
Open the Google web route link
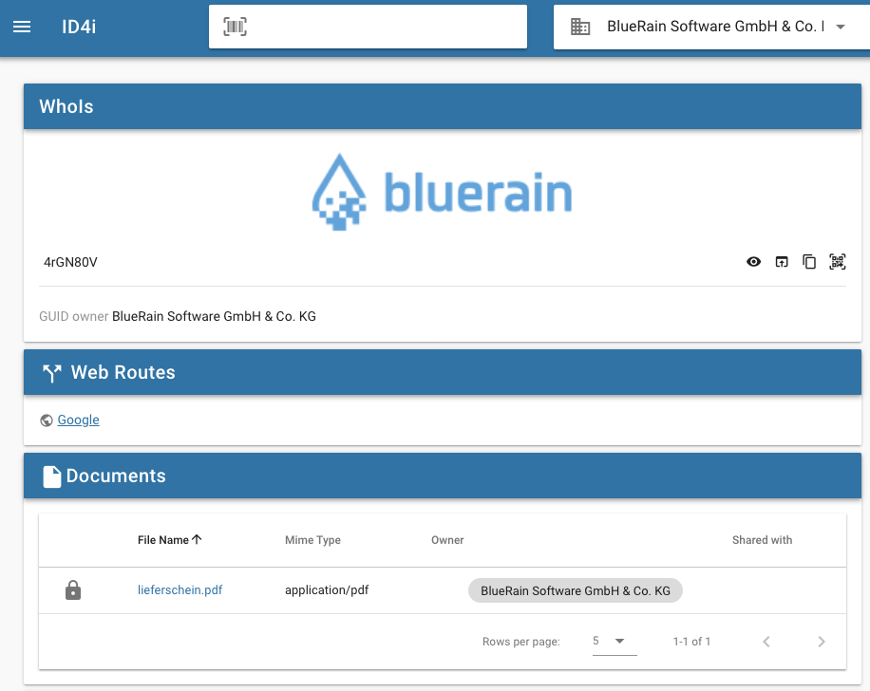tap(78, 420)
